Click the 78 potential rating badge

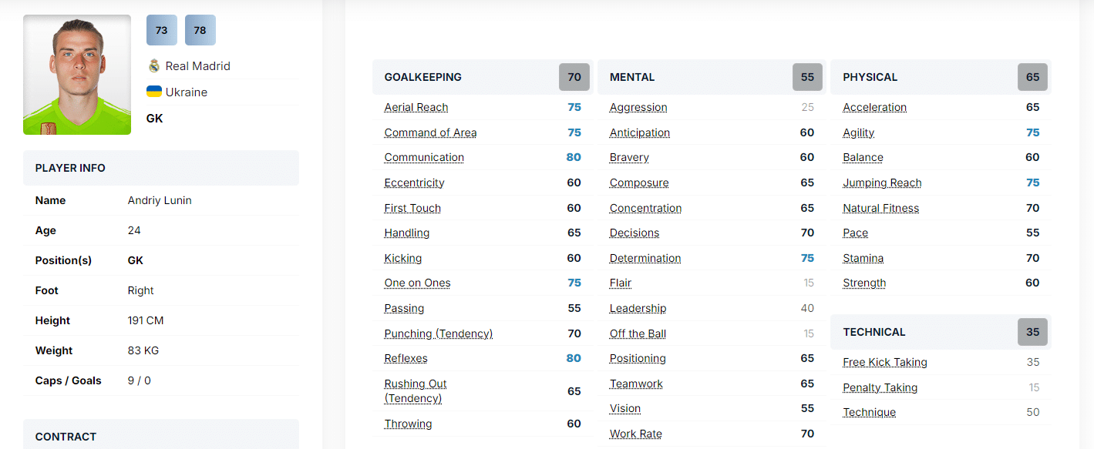pos(200,30)
